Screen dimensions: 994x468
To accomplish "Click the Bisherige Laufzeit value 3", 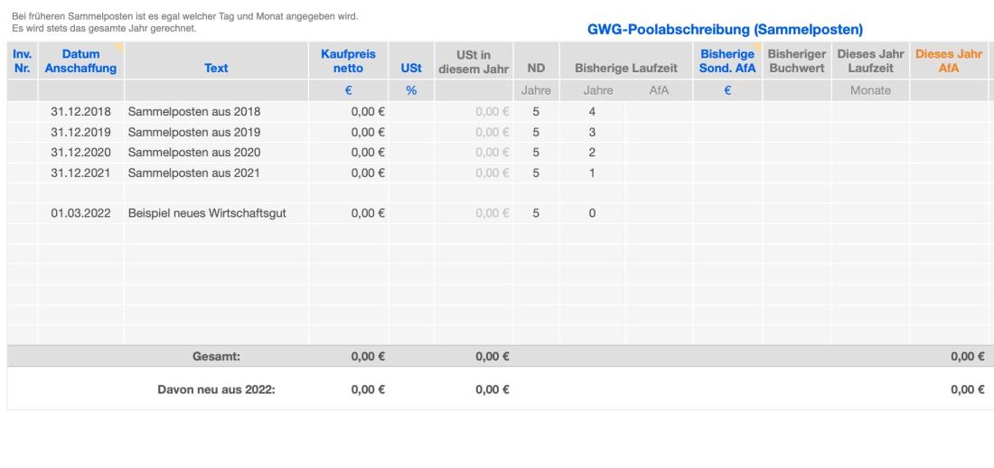I will coord(592,132).
